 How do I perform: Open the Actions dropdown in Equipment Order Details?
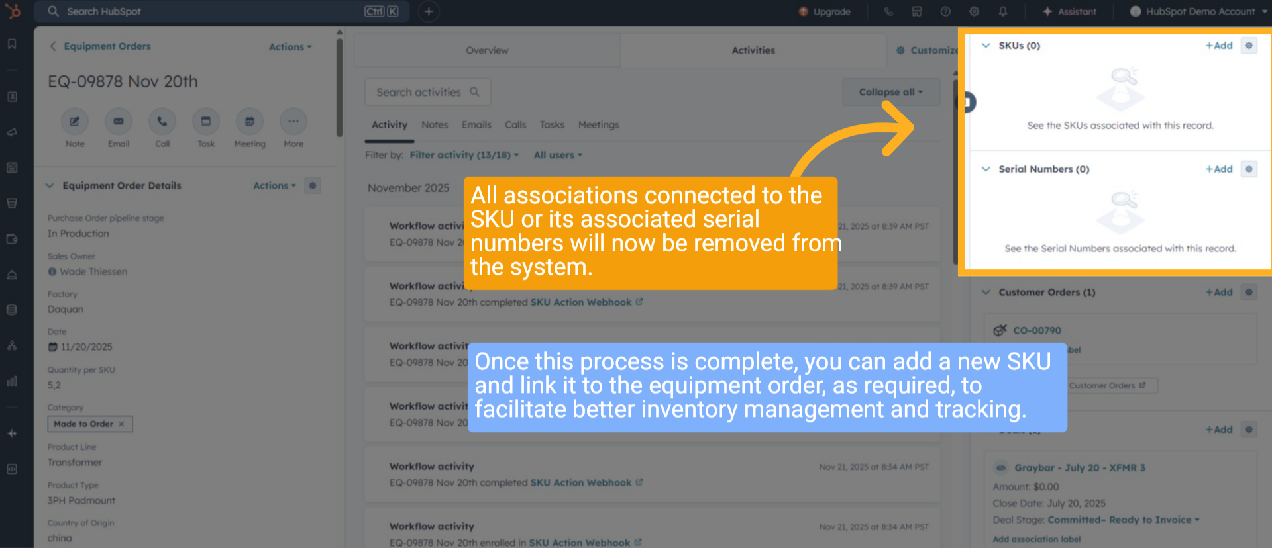[274, 186]
